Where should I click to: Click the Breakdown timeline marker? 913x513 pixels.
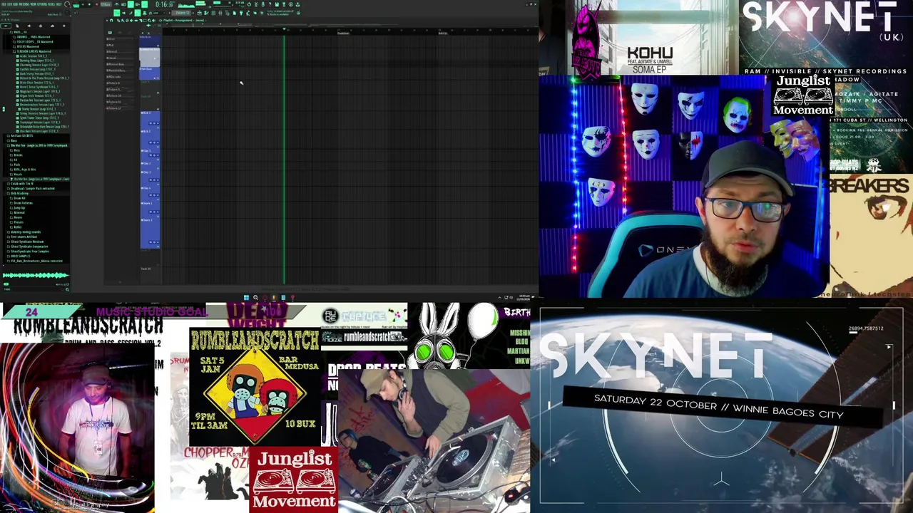pos(343,33)
